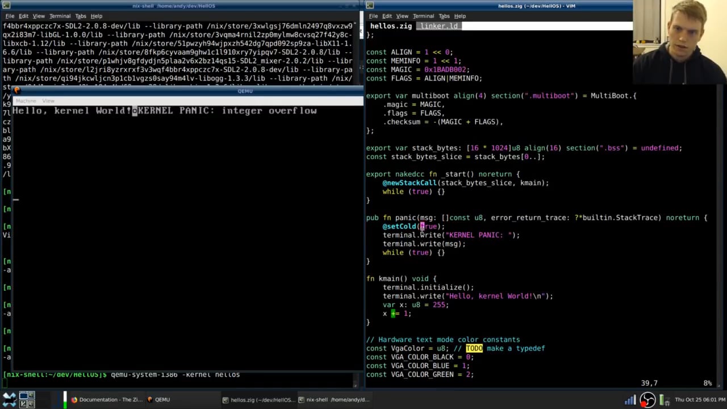Click the @newStackCall line in VIM

466,183
